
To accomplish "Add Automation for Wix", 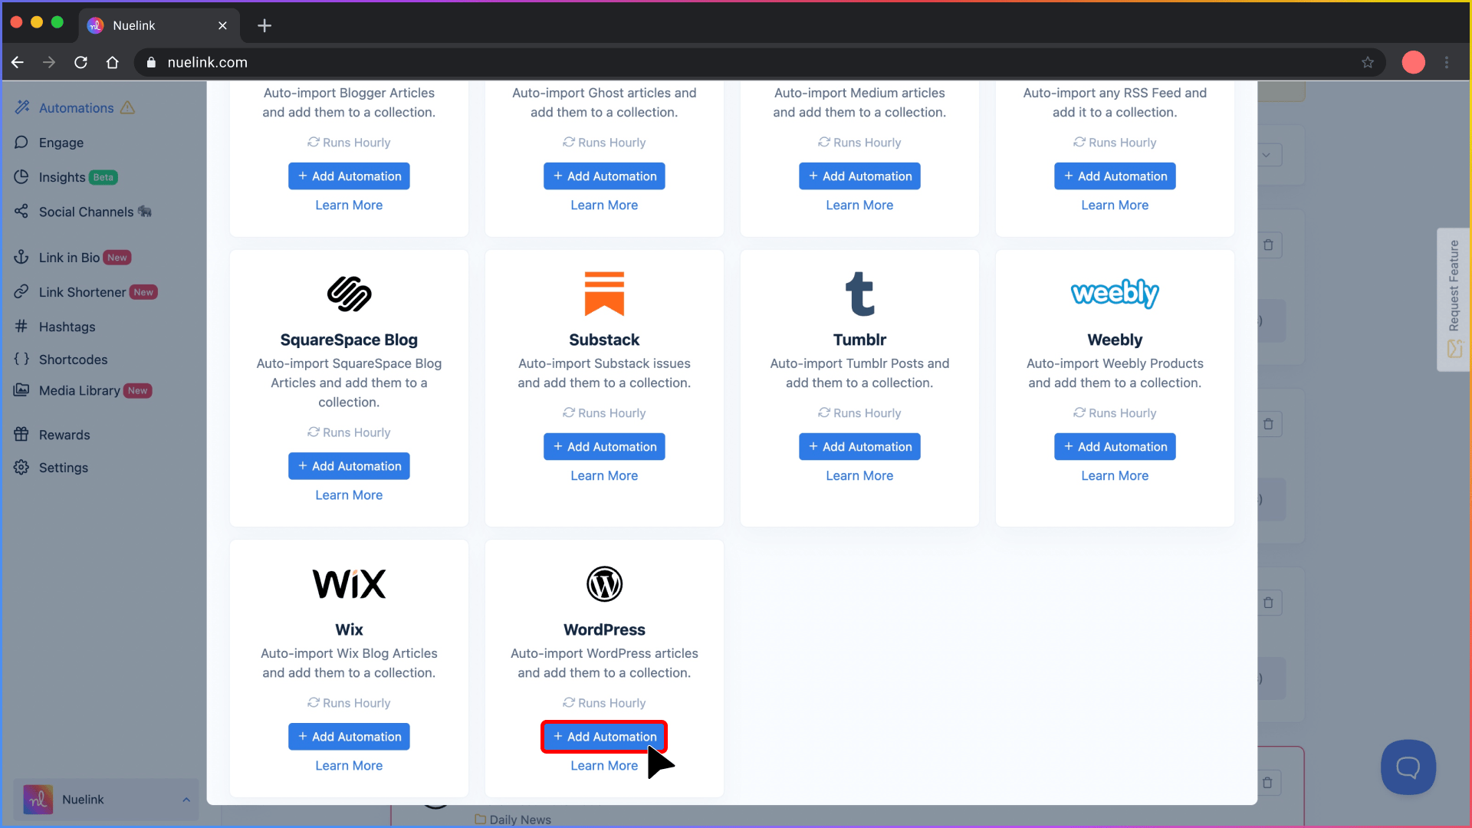I will (349, 737).
